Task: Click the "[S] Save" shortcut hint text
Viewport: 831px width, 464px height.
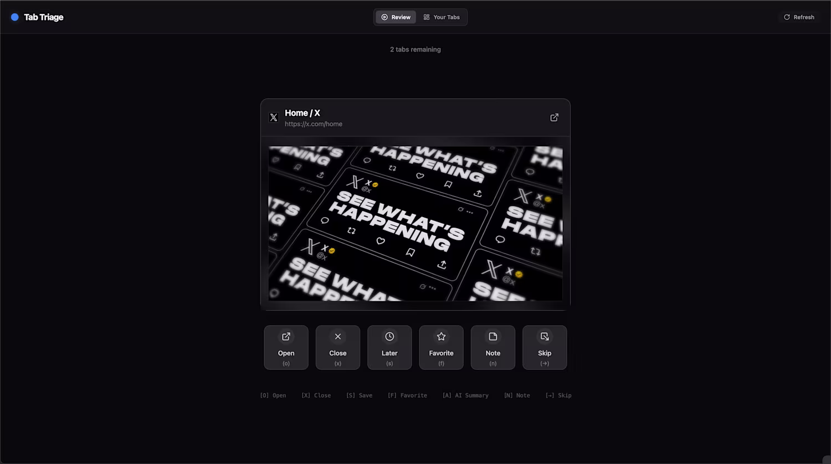Action: click(360, 395)
